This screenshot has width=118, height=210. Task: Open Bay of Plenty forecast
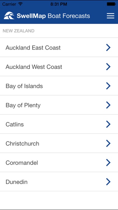[59, 105]
